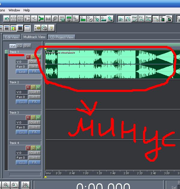Click the V 0 volume field on Track 2
180x189 pixels.
(22, 92)
